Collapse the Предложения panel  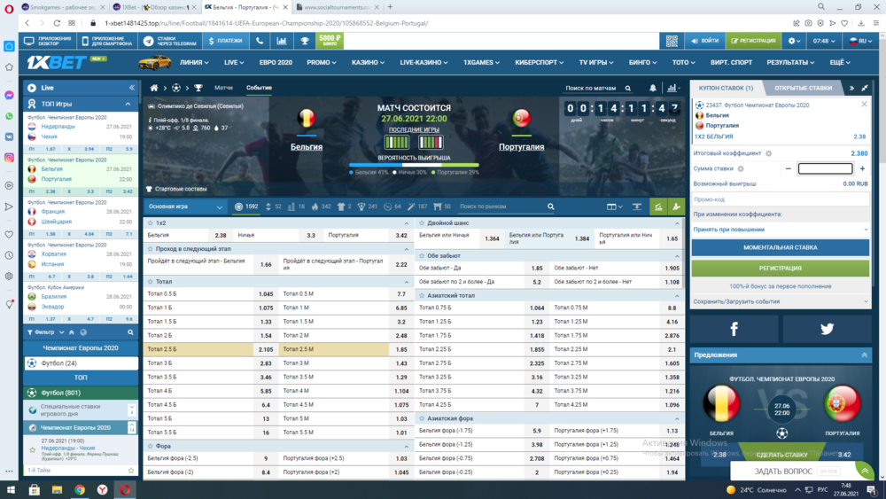pos(864,355)
